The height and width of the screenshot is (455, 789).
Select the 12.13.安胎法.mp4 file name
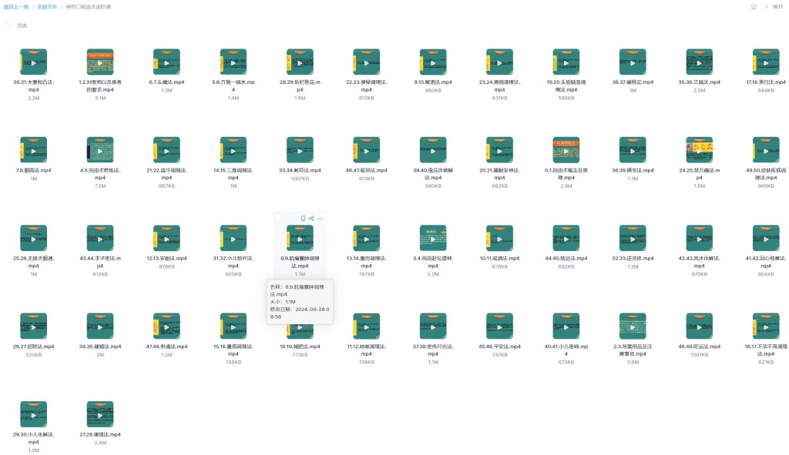tap(166, 259)
